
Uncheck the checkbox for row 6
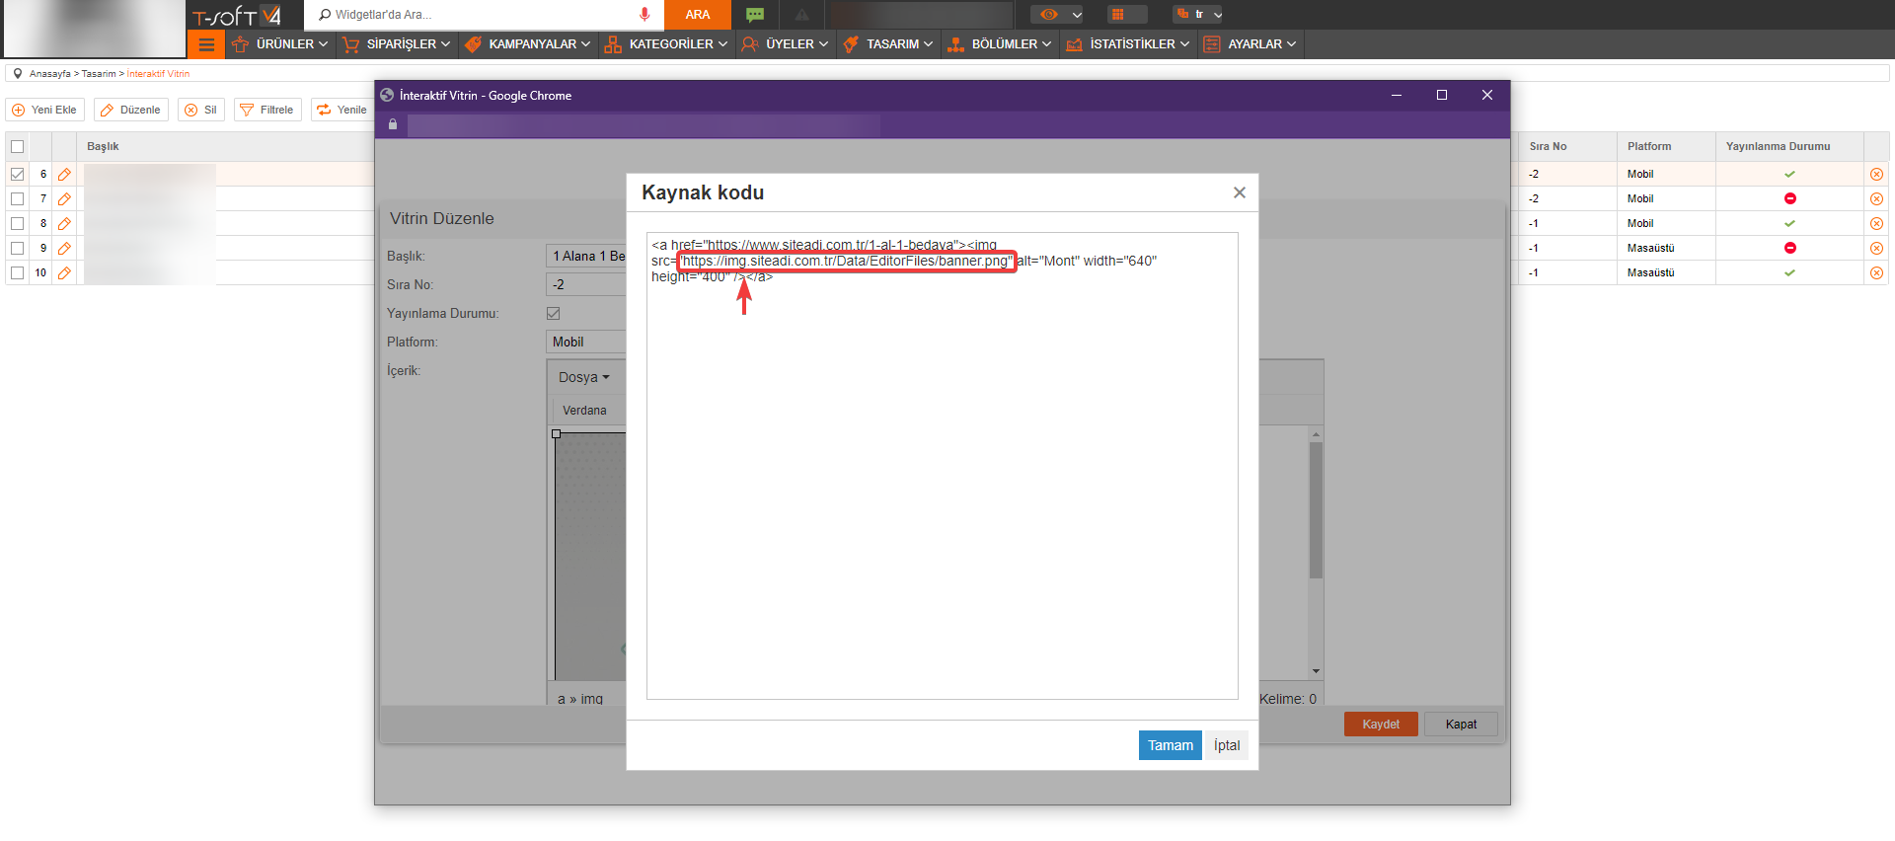[17, 174]
